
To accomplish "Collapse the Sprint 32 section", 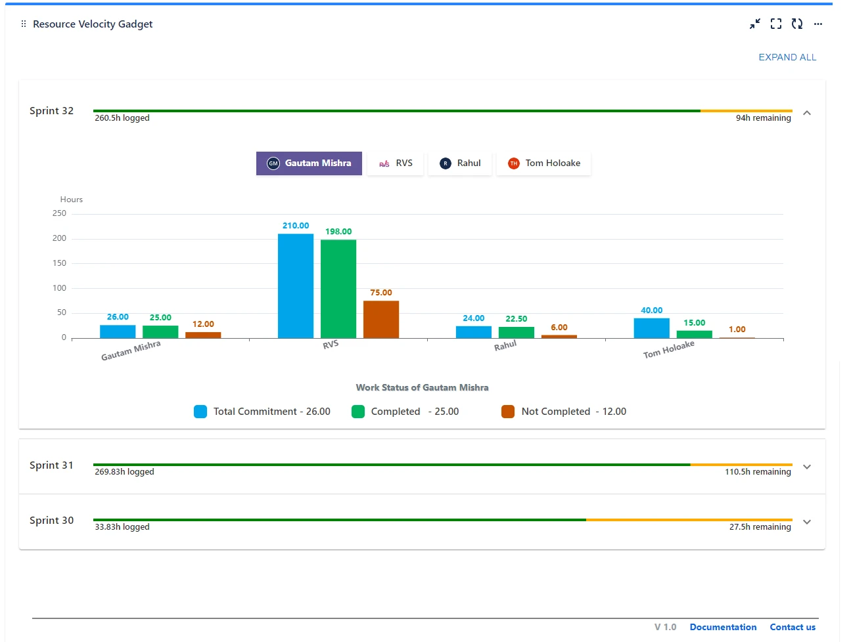I will (x=807, y=113).
